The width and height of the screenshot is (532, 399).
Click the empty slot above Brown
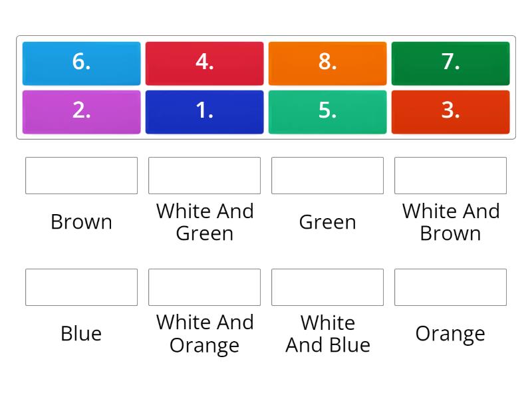tap(81, 176)
